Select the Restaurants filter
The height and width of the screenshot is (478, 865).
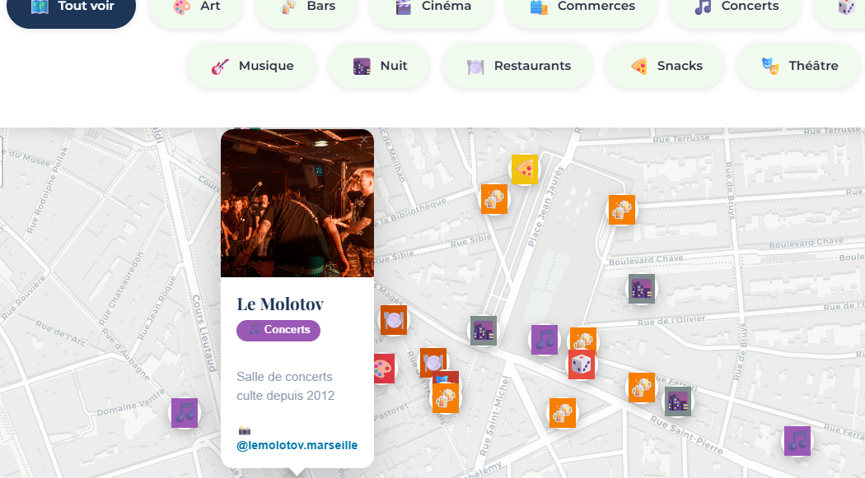click(517, 66)
